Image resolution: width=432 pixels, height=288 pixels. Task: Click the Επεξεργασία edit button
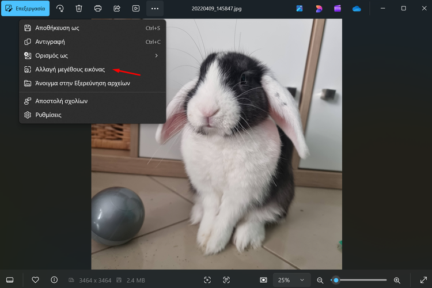(x=25, y=9)
